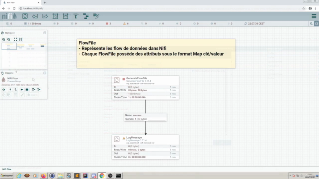Screen dimensions: 319x179
Task: Open IntelliJ IDEA from the taskbar
Action: pyautogui.click(x=85, y=176)
